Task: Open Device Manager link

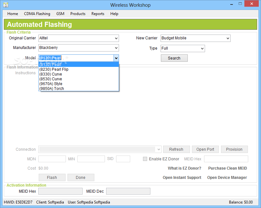Action: [x=227, y=178]
